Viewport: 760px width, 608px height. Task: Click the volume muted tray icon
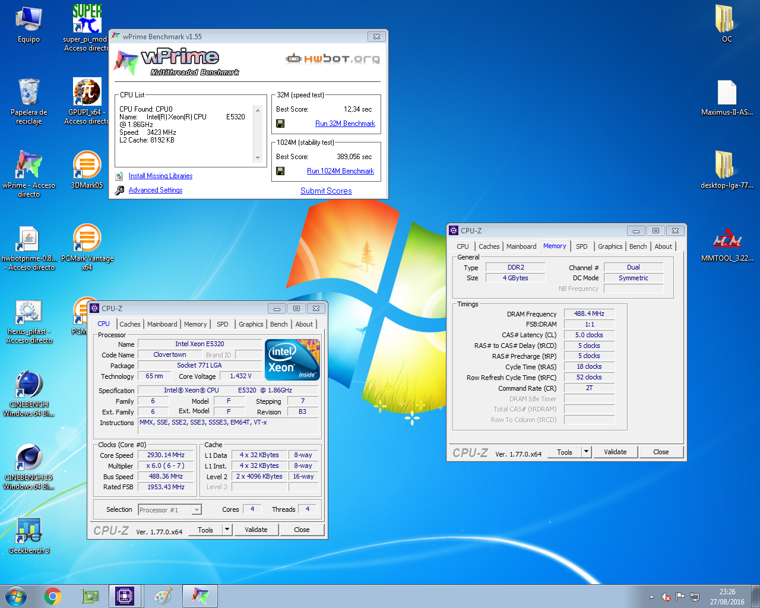(666, 597)
